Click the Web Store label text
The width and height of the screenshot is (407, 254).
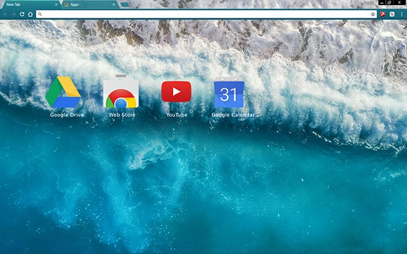(122, 115)
